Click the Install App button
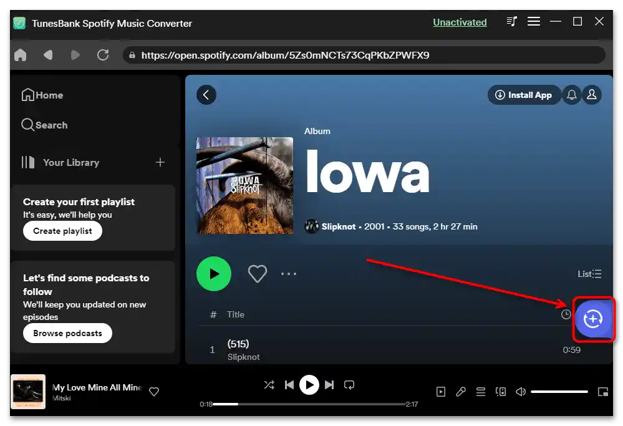Image resolution: width=623 pixels, height=426 pixels. 524,95
